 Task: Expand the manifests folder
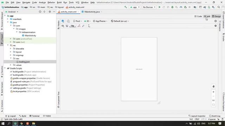click(x=8, y=19)
